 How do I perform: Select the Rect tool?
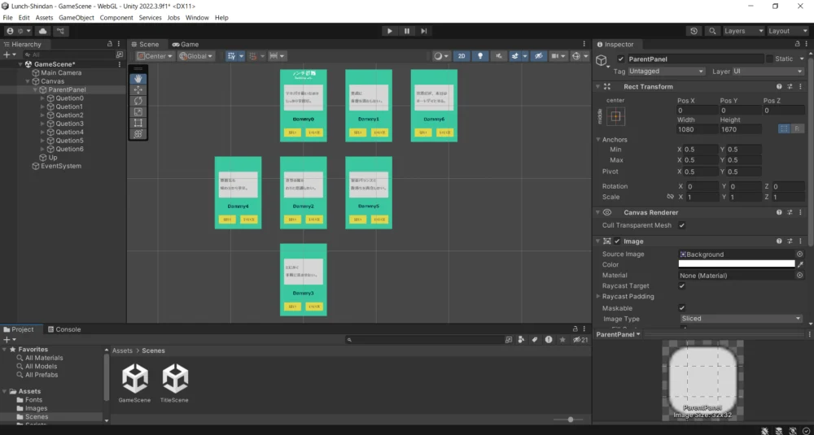(138, 123)
